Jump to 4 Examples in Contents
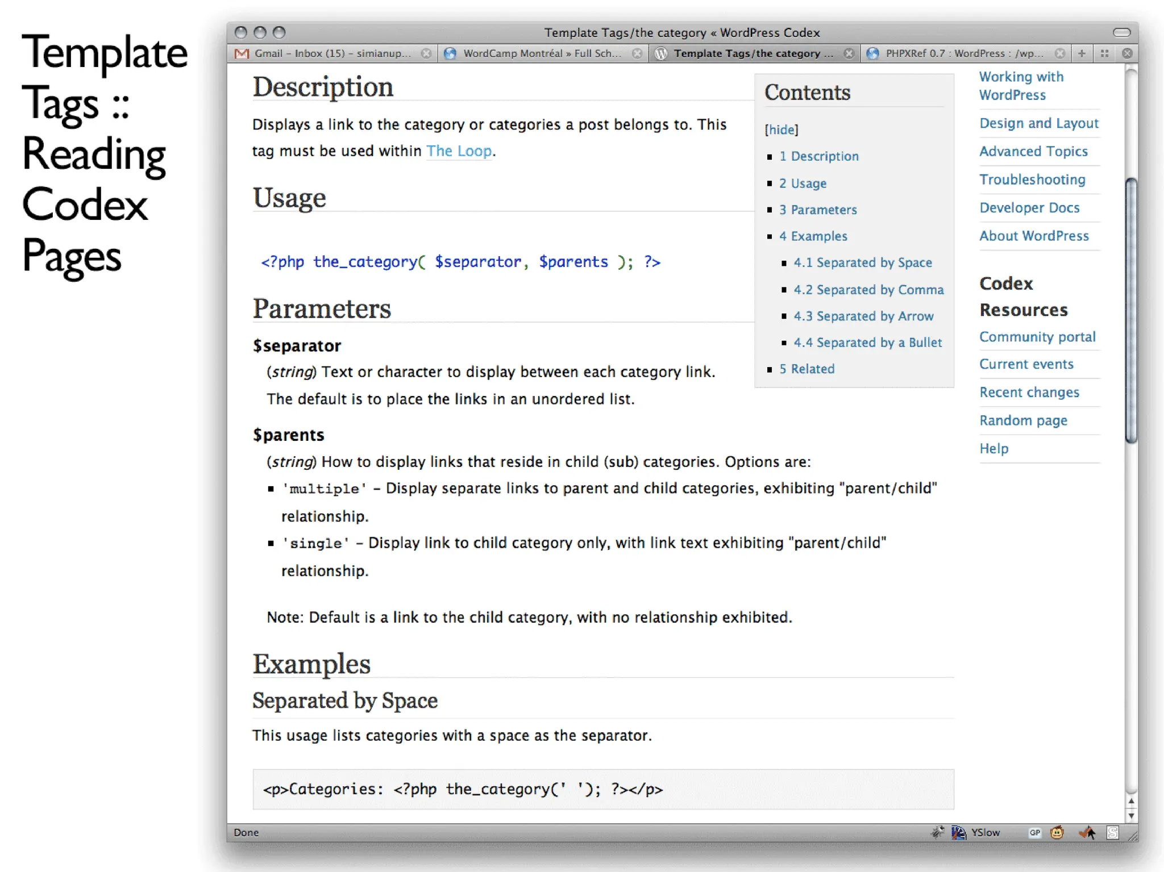 coord(813,236)
